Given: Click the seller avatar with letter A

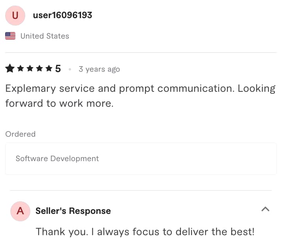Looking at the screenshot, I should [20, 211].
